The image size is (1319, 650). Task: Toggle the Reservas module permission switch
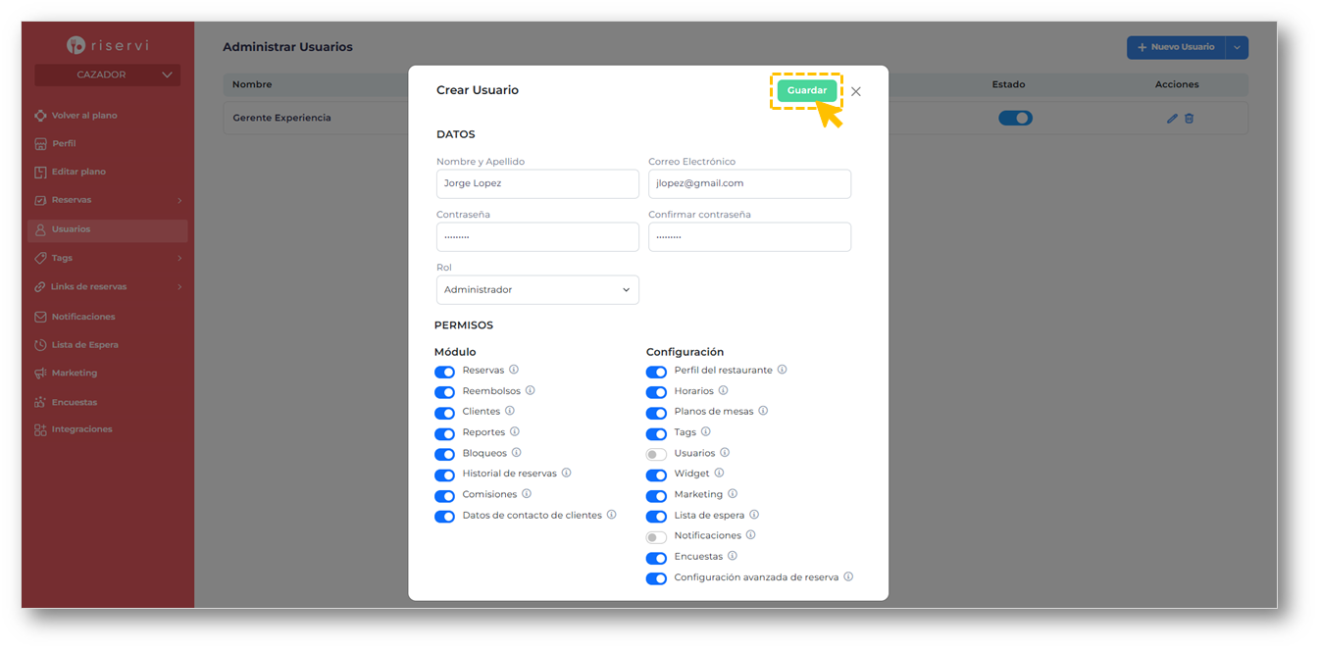pos(445,372)
